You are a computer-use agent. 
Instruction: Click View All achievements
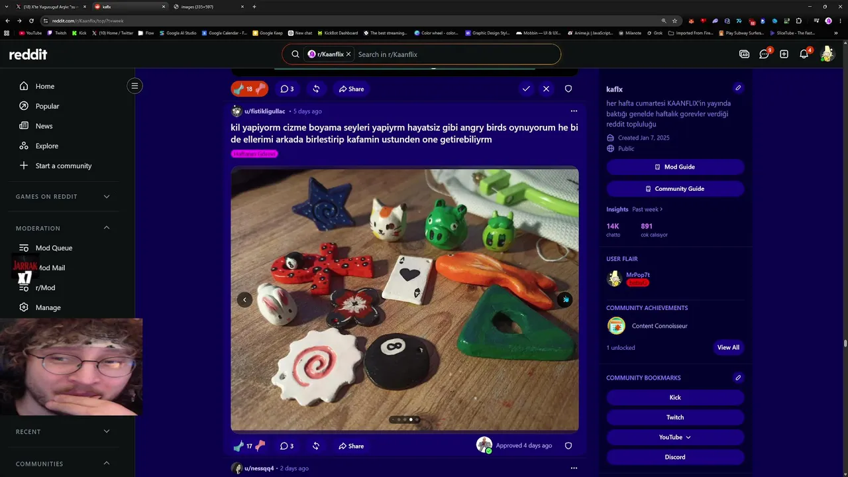pos(728,347)
